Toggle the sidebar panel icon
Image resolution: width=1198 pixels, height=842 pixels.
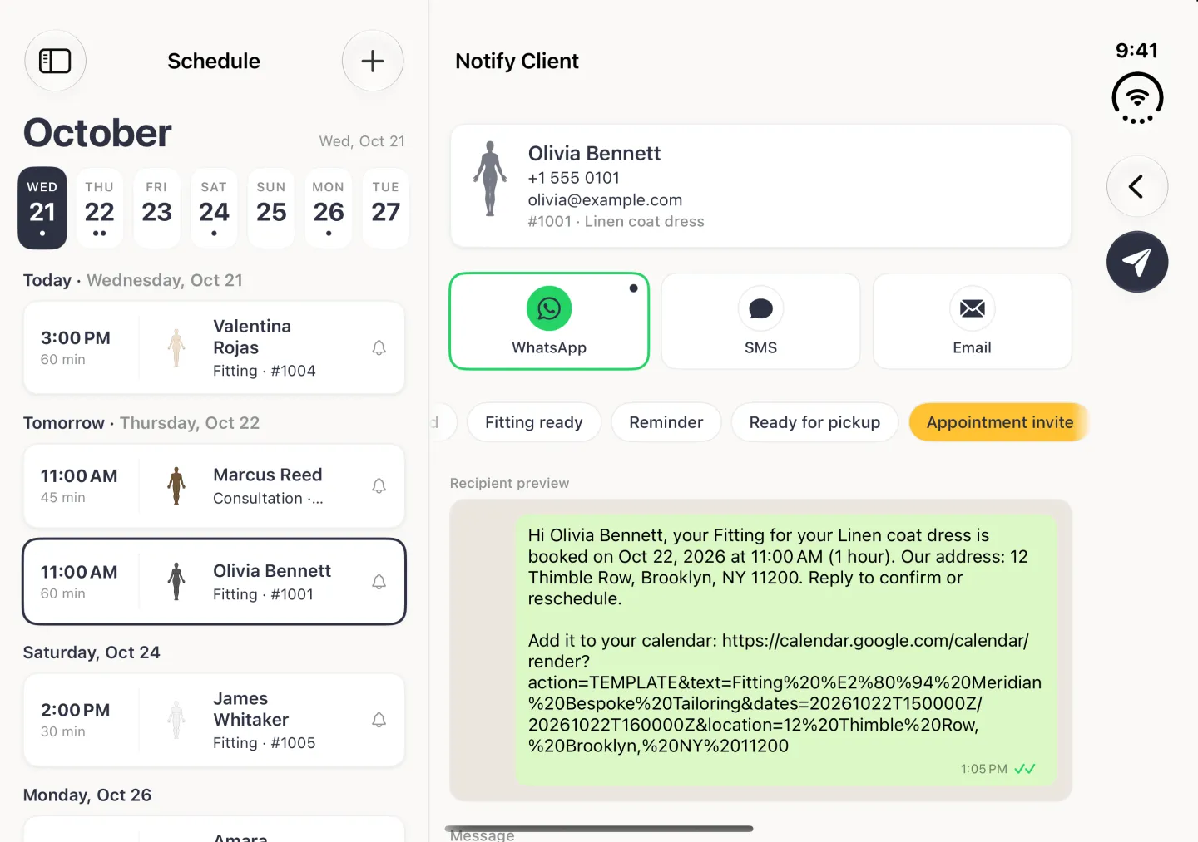tap(55, 61)
